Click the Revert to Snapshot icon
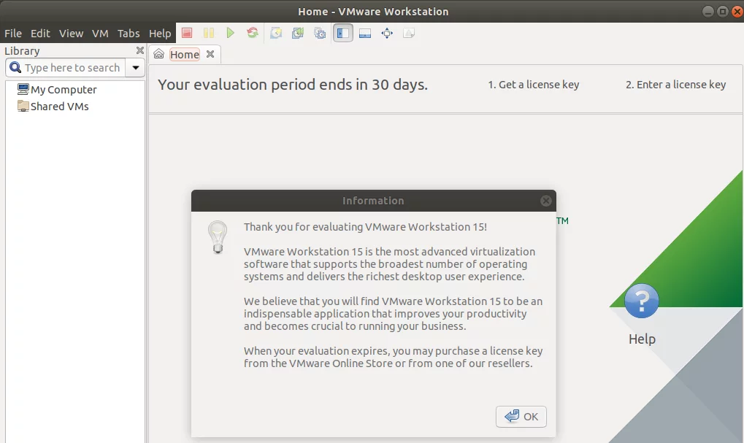 (x=298, y=33)
